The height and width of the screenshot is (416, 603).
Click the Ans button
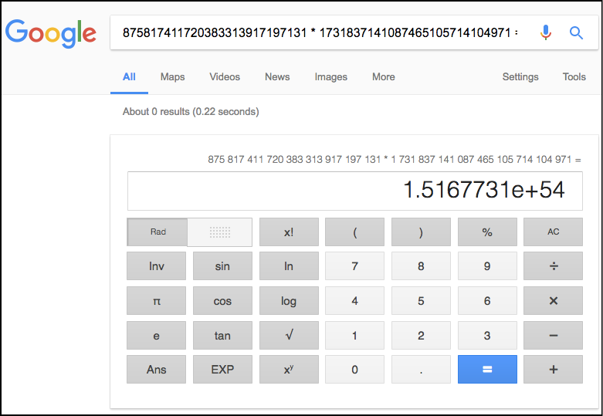point(156,370)
